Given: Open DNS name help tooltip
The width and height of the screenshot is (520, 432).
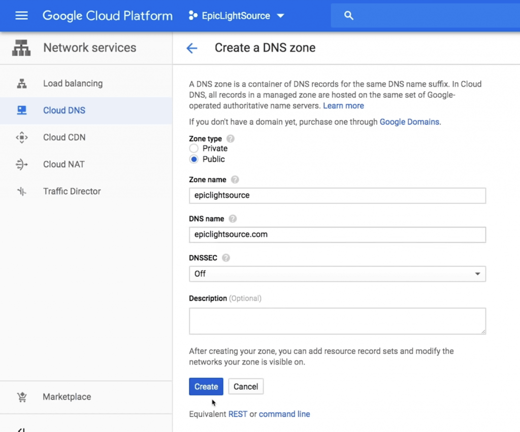Looking at the screenshot, I should (233, 219).
